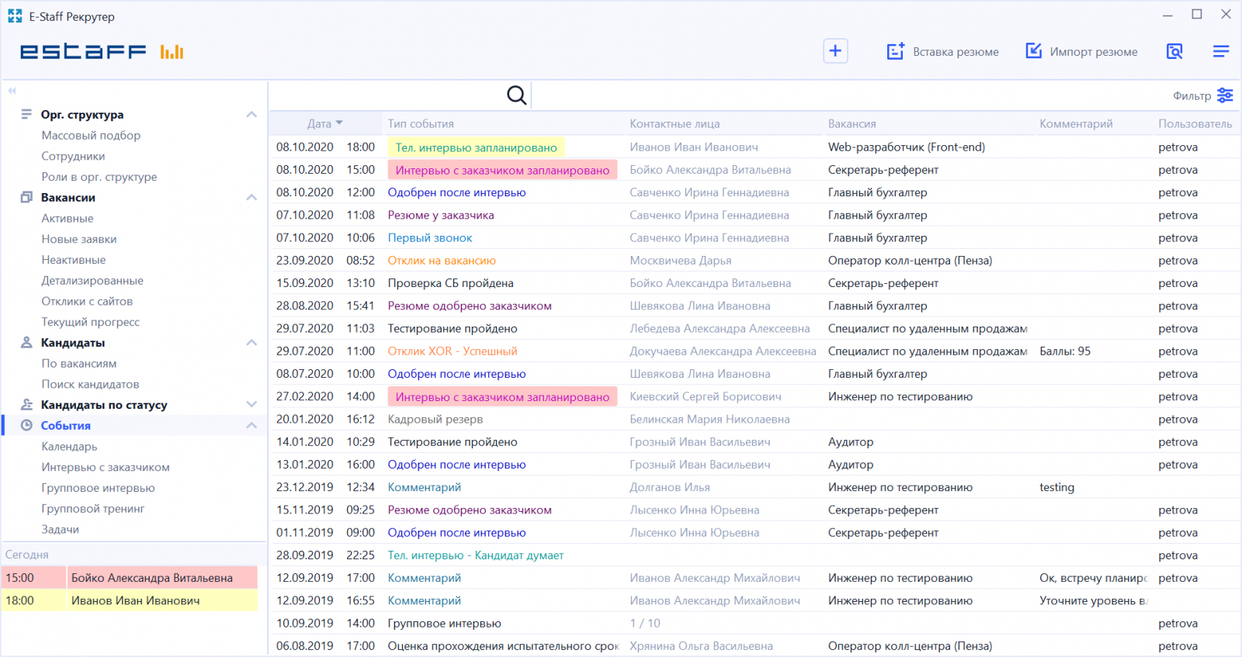The image size is (1242, 657).
Task: Open the Фильтр sliders icon
Action: (1225, 95)
